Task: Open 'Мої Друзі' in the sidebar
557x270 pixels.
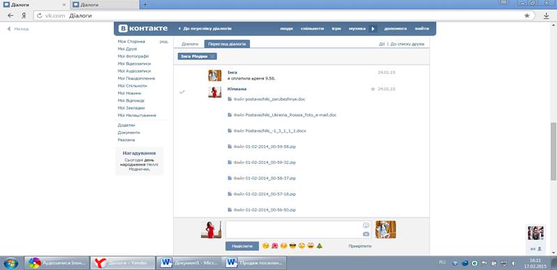Action: pos(127,49)
